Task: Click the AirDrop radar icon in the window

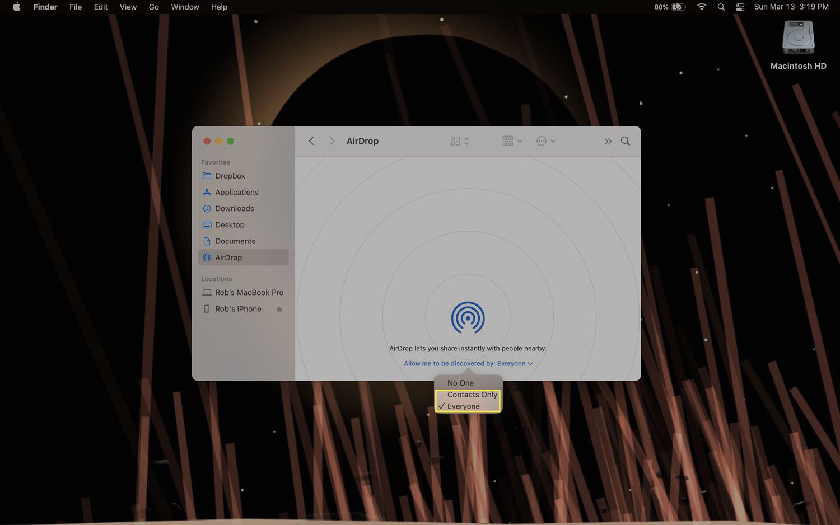Action: tap(468, 318)
